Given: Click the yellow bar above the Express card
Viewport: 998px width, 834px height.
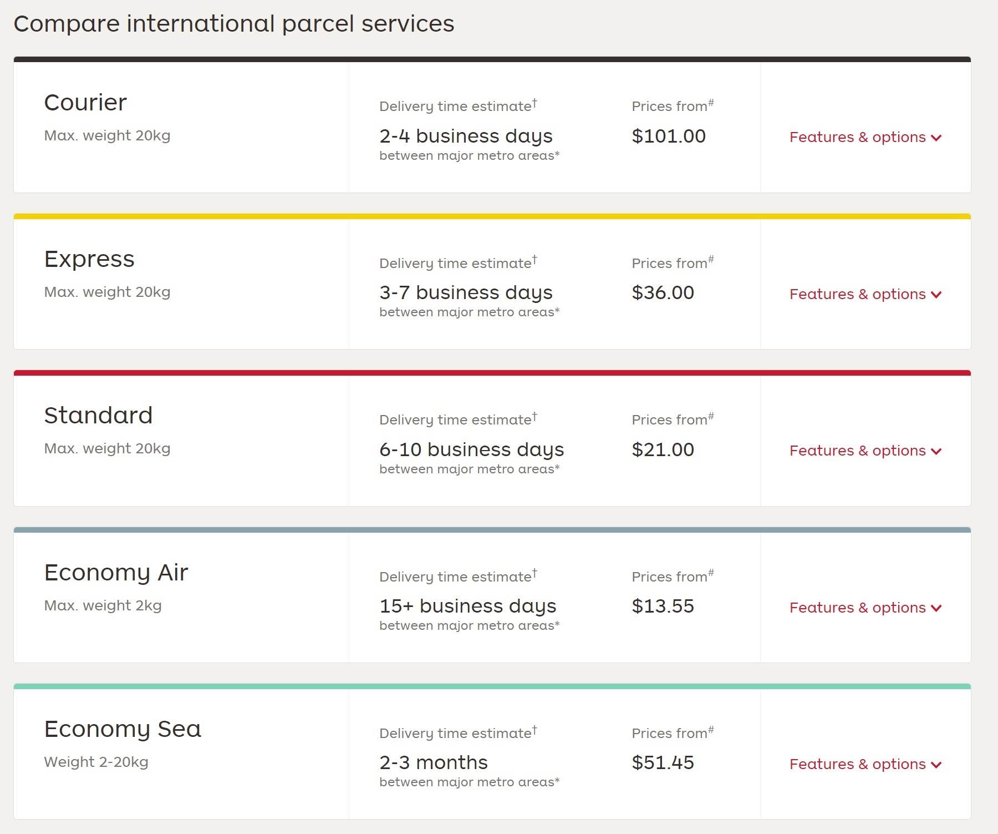Looking at the screenshot, I should pos(492,216).
